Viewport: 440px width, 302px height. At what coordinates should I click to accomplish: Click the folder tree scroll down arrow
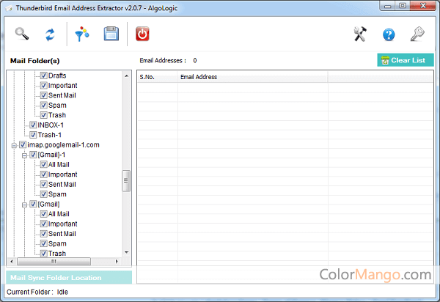tap(127, 252)
